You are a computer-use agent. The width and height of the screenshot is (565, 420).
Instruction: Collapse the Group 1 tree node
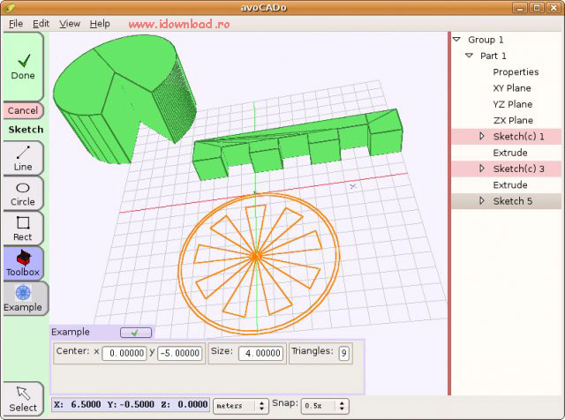point(456,39)
